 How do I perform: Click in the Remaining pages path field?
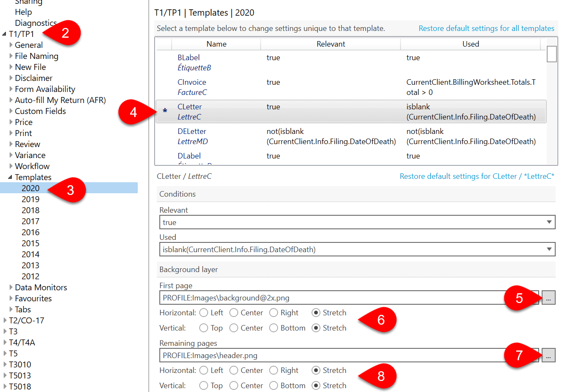[349, 355]
